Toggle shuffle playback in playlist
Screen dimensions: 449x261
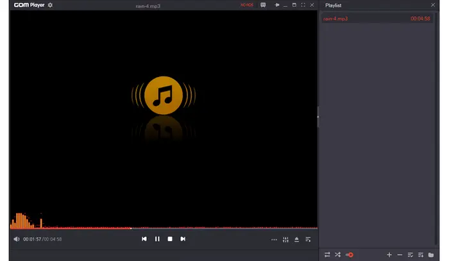(x=337, y=255)
